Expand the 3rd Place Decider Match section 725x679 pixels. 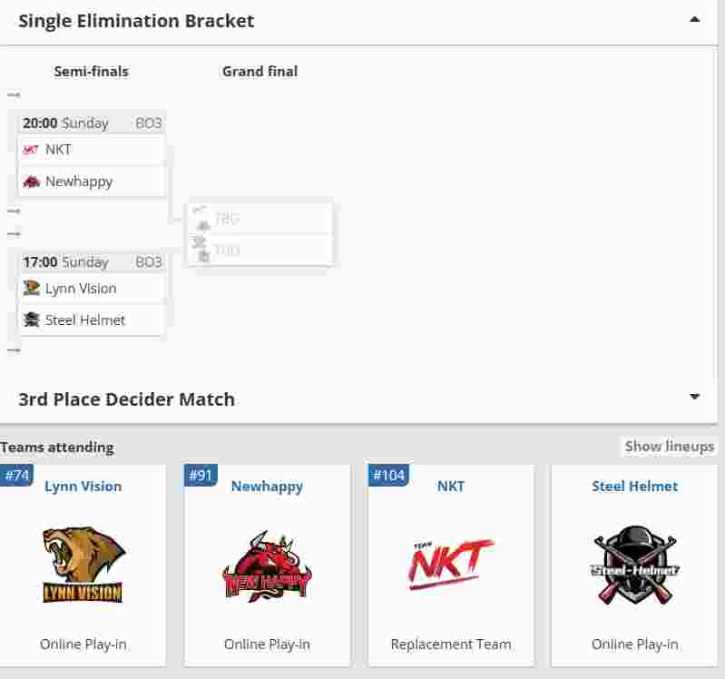pyautogui.click(x=694, y=397)
